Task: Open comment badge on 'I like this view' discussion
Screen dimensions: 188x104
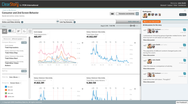Action: 184,60
